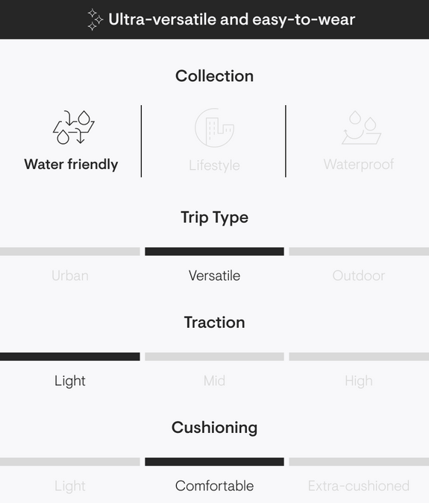Screen dimensions: 429x503
Task: Select the Water friendly droplets icon
Action: pos(74,127)
